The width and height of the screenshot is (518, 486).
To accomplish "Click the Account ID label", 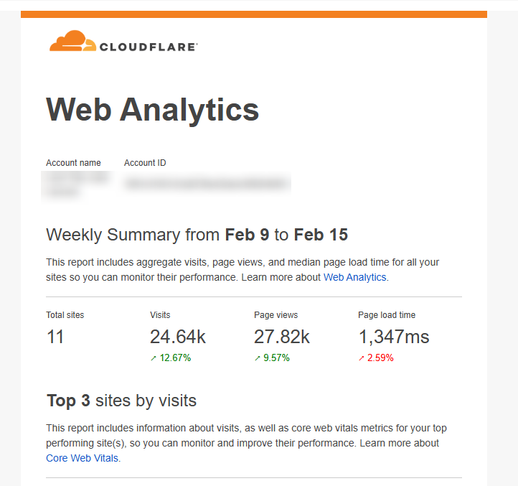I will pyautogui.click(x=145, y=163).
